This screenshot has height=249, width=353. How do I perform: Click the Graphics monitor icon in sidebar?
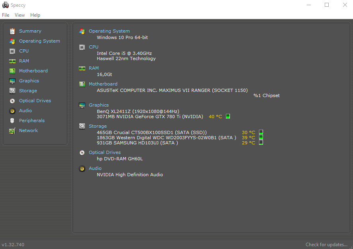12,81
